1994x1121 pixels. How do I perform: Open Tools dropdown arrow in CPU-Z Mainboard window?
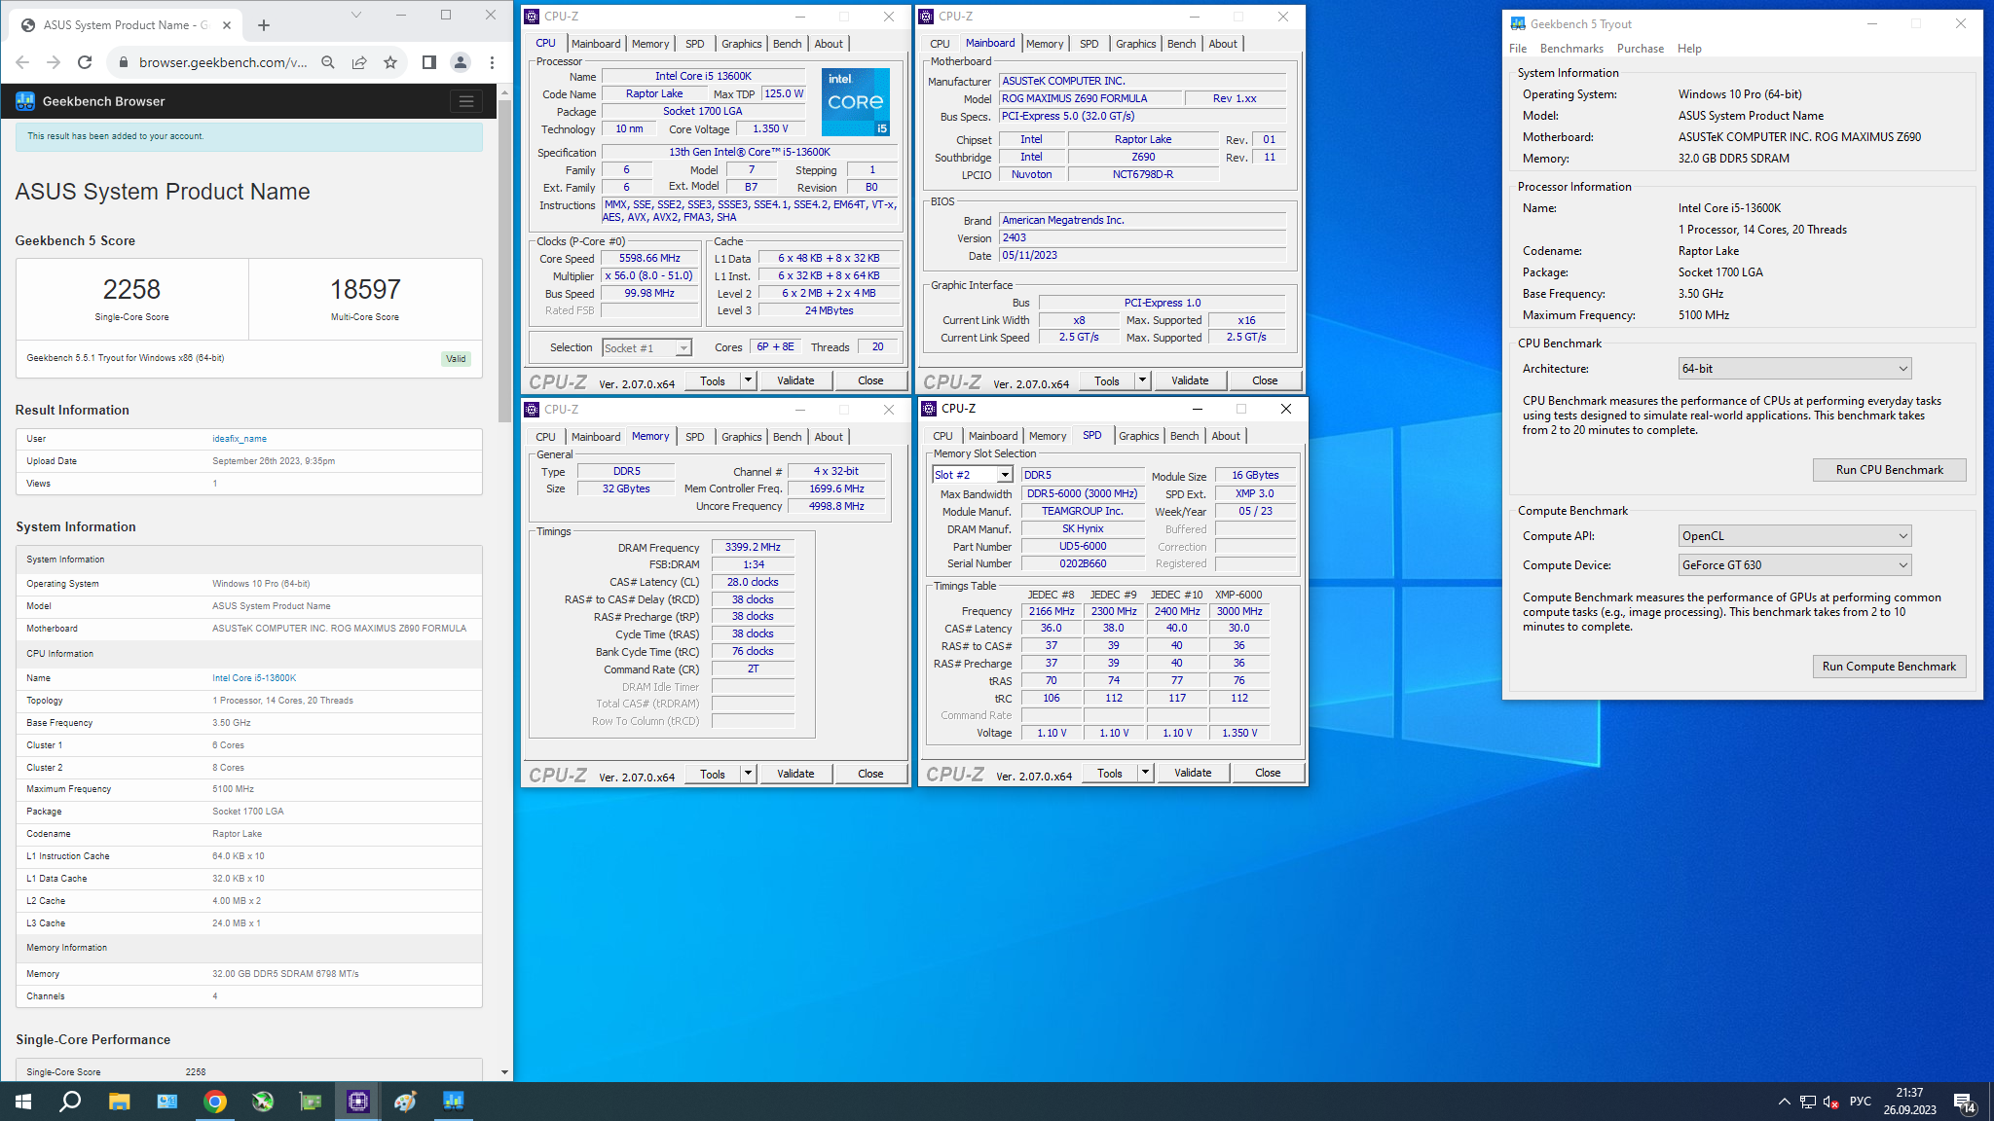(x=1142, y=380)
